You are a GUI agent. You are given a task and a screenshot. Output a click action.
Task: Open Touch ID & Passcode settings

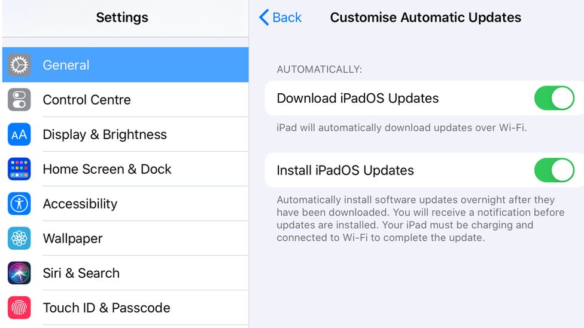tap(126, 308)
